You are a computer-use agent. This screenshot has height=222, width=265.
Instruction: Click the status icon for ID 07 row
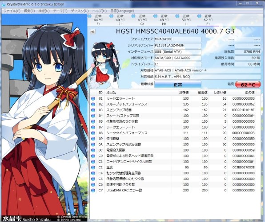(93, 127)
